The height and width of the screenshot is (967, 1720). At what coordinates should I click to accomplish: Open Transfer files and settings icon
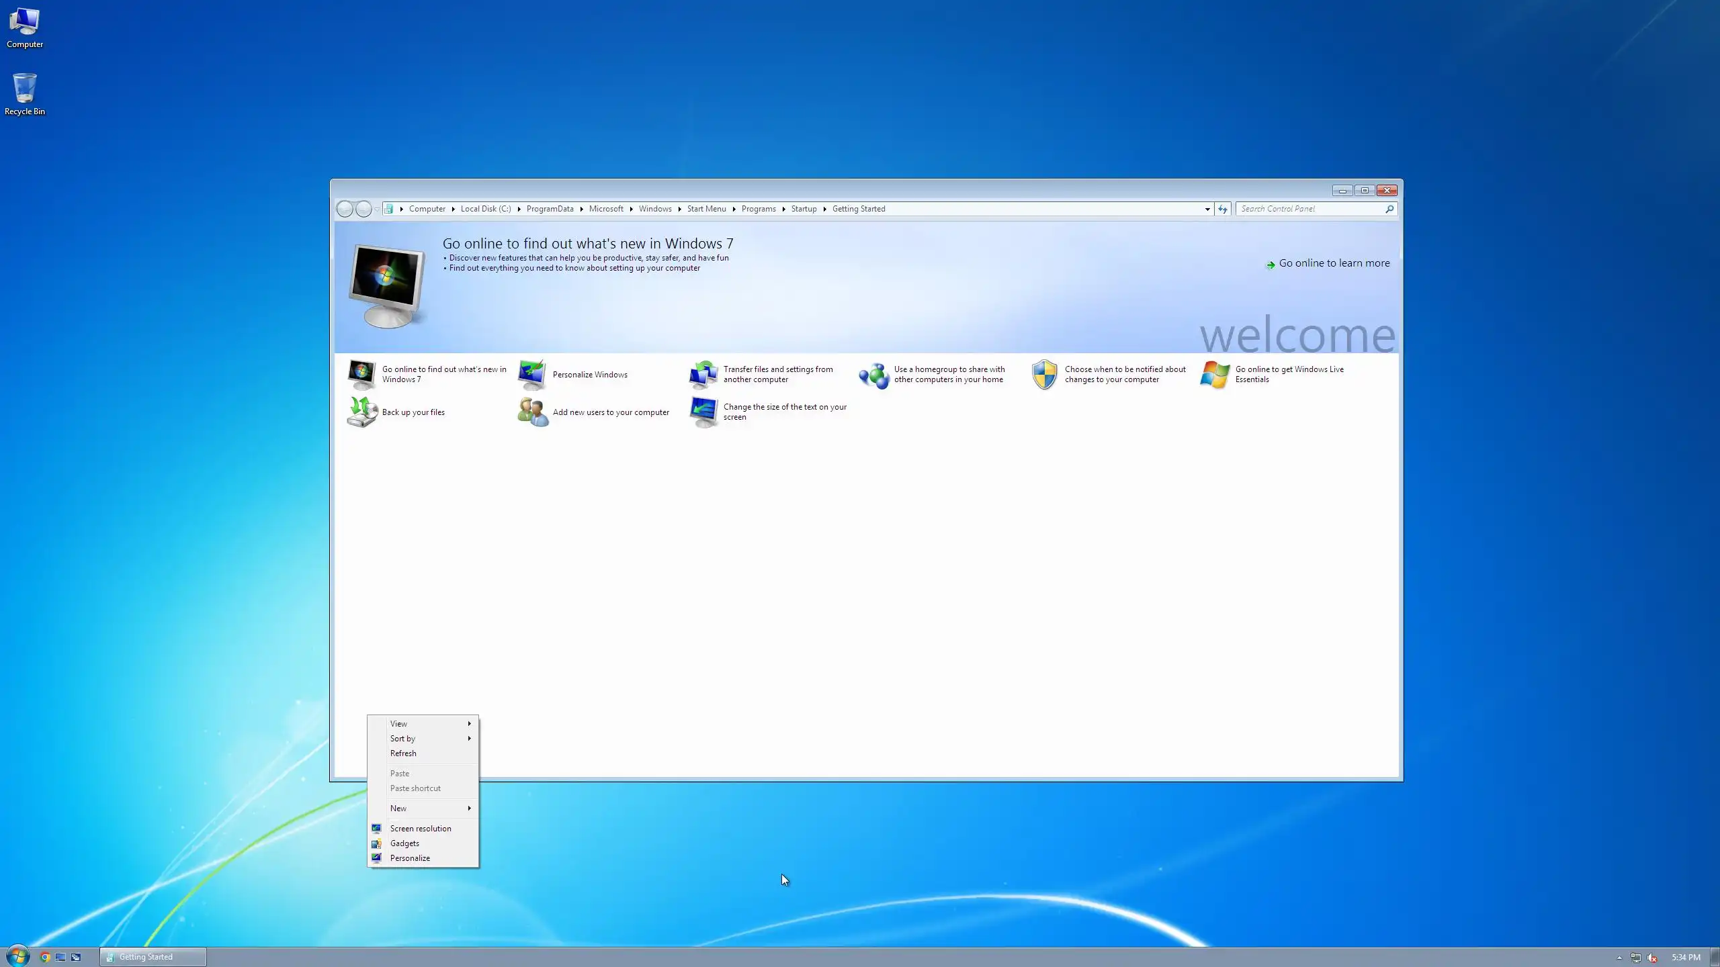[703, 375]
